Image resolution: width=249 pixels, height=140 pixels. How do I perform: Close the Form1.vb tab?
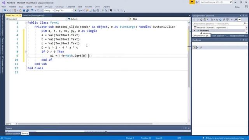pos(20,16)
